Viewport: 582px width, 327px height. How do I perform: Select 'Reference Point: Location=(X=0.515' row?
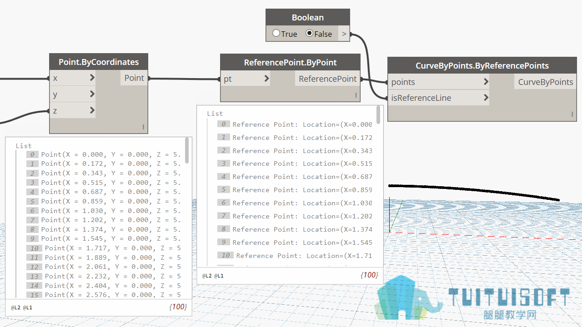point(295,163)
